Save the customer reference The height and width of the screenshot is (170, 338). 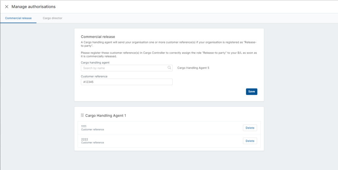pyautogui.click(x=252, y=92)
